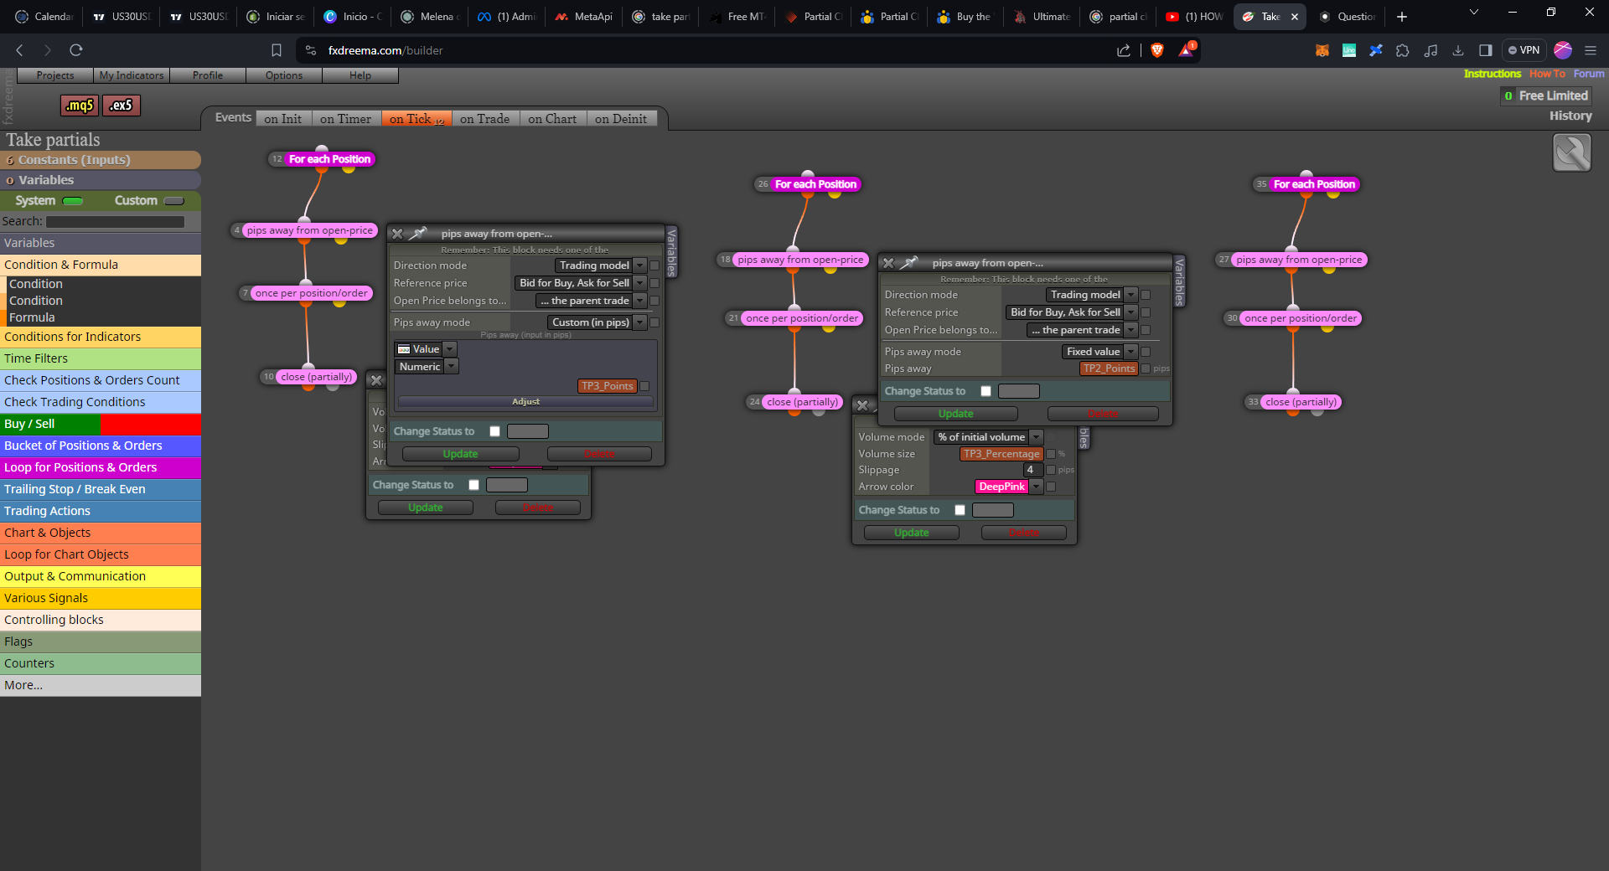This screenshot has width=1609, height=871.
Task: Open the History link
Action: pyautogui.click(x=1570, y=116)
